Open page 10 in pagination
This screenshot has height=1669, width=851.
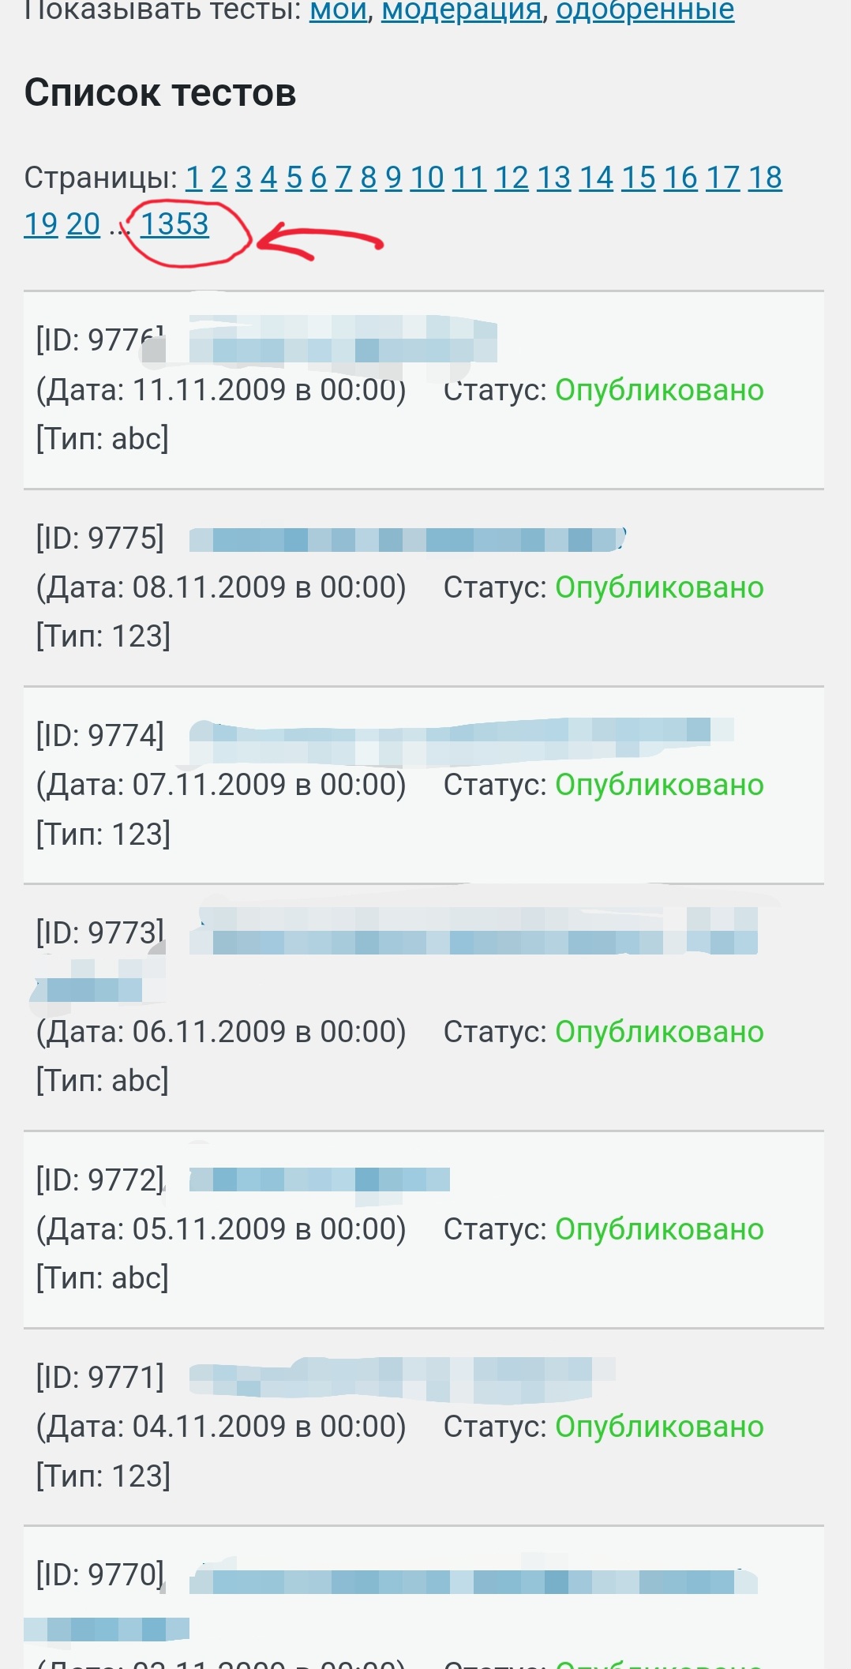[427, 178]
